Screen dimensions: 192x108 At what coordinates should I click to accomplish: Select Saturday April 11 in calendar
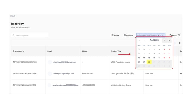[164, 54]
